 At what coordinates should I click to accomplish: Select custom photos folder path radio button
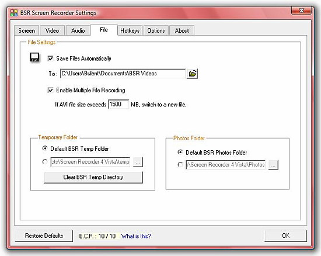pos(180,165)
